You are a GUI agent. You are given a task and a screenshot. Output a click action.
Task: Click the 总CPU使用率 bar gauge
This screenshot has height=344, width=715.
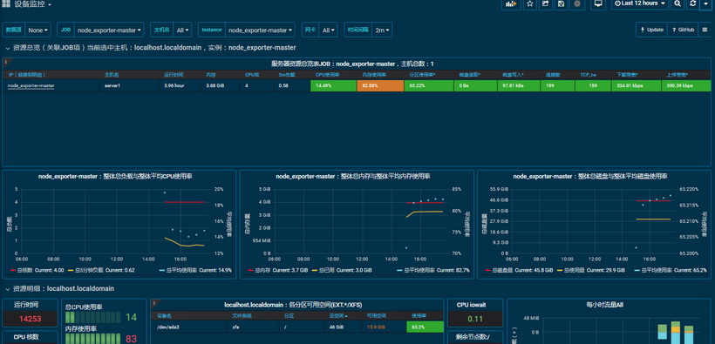(93, 317)
